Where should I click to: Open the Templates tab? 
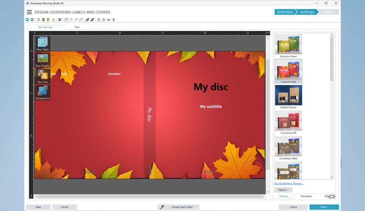(x=306, y=196)
